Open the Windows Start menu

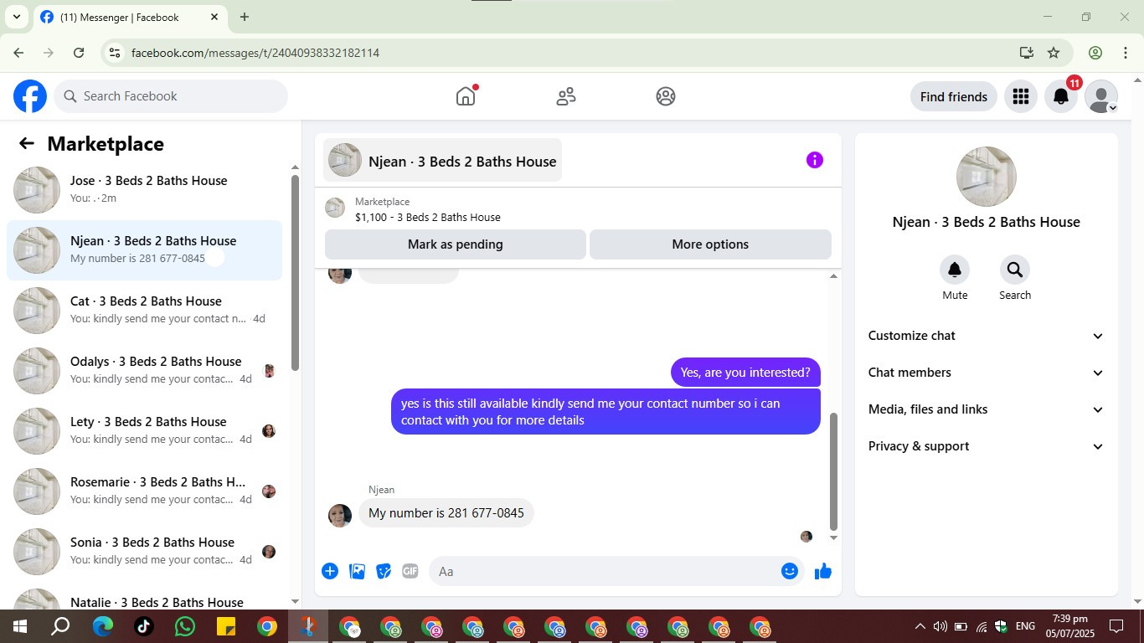tap(20, 626)
